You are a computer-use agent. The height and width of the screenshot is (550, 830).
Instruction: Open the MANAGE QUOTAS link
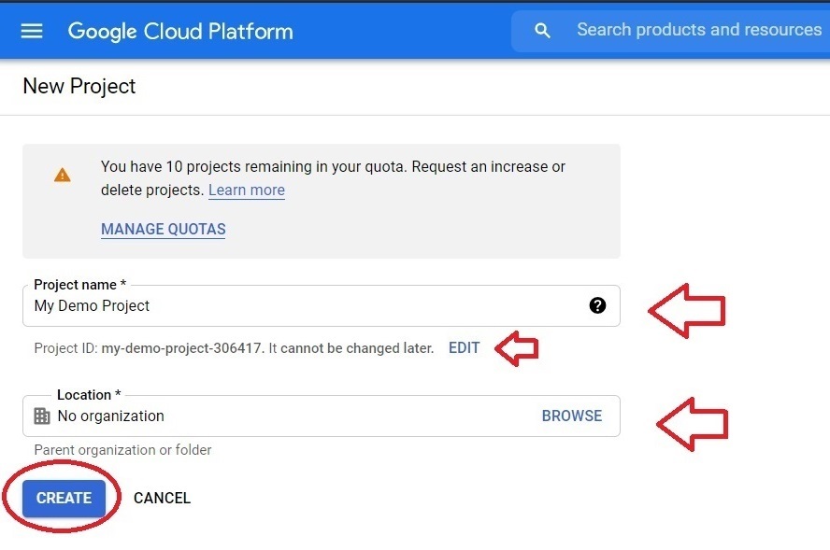pyautogui.click(x=163, y=229)
